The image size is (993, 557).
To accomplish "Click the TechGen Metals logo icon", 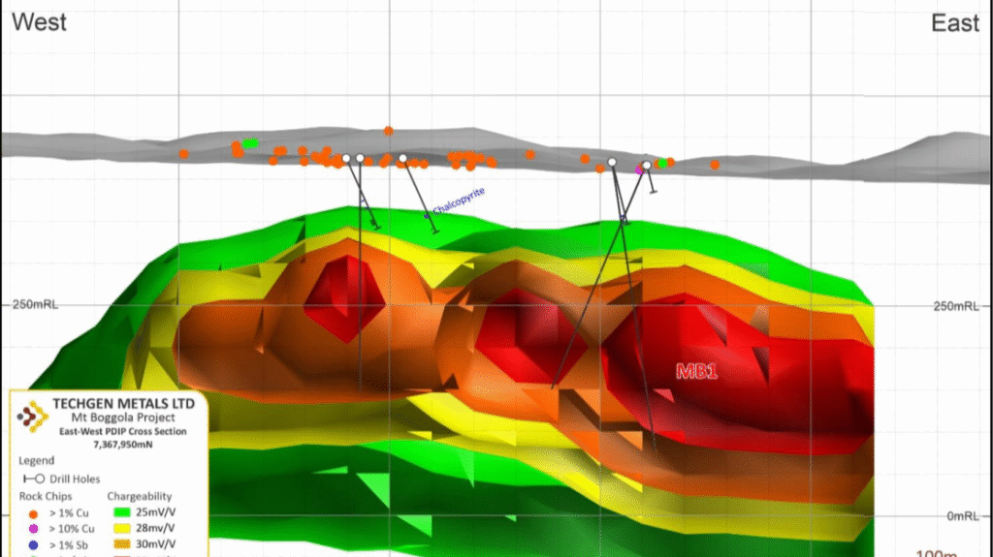I will 35,415.
